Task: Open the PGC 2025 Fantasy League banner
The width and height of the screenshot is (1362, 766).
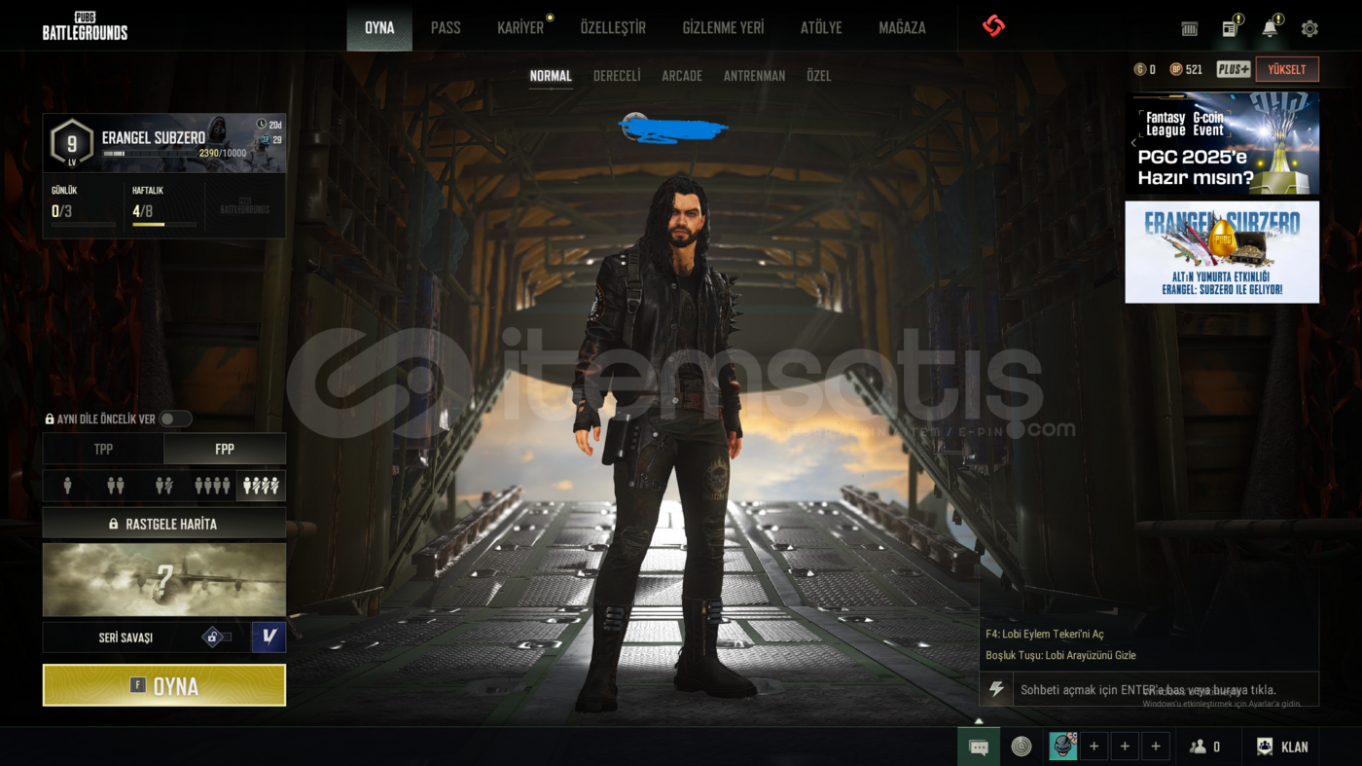Action: point(1222,143)
